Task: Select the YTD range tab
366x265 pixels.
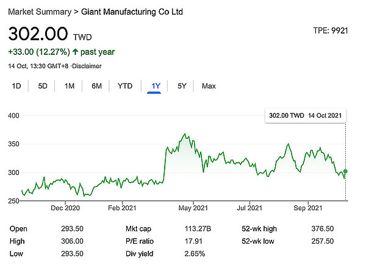Action: tap(125, 86)
